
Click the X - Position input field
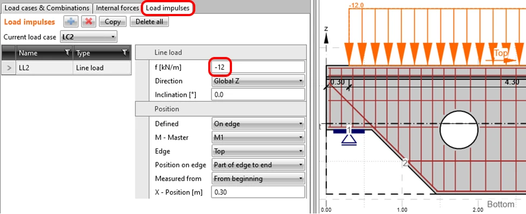point(258,192)
